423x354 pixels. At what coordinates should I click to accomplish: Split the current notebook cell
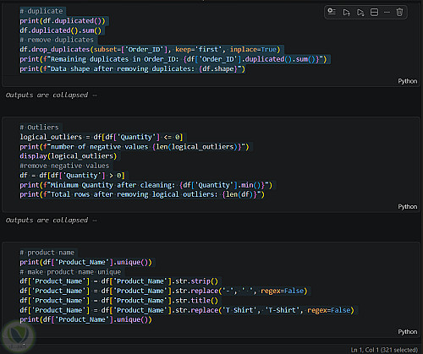[374, 12]
